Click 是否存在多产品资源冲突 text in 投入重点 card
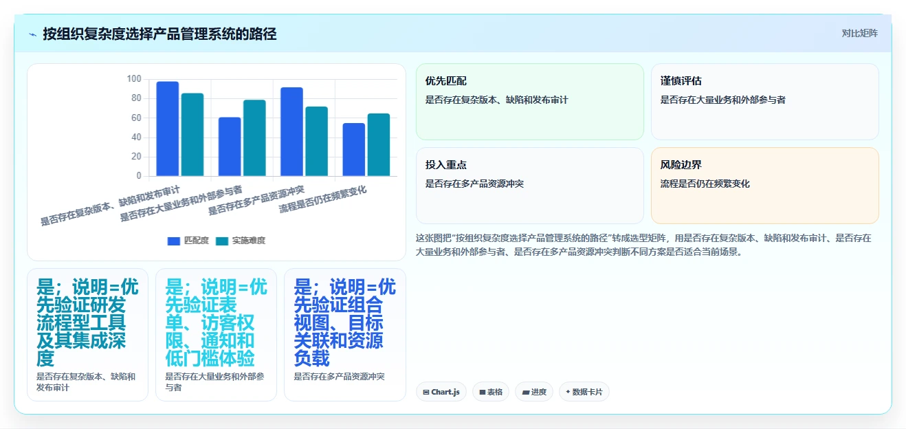This screenshot has width=906, height=429. click(x=475, y=184)
